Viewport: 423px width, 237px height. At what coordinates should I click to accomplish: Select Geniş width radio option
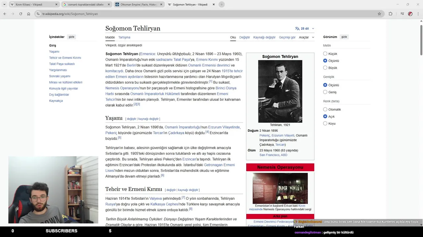[x=325, y=92]
